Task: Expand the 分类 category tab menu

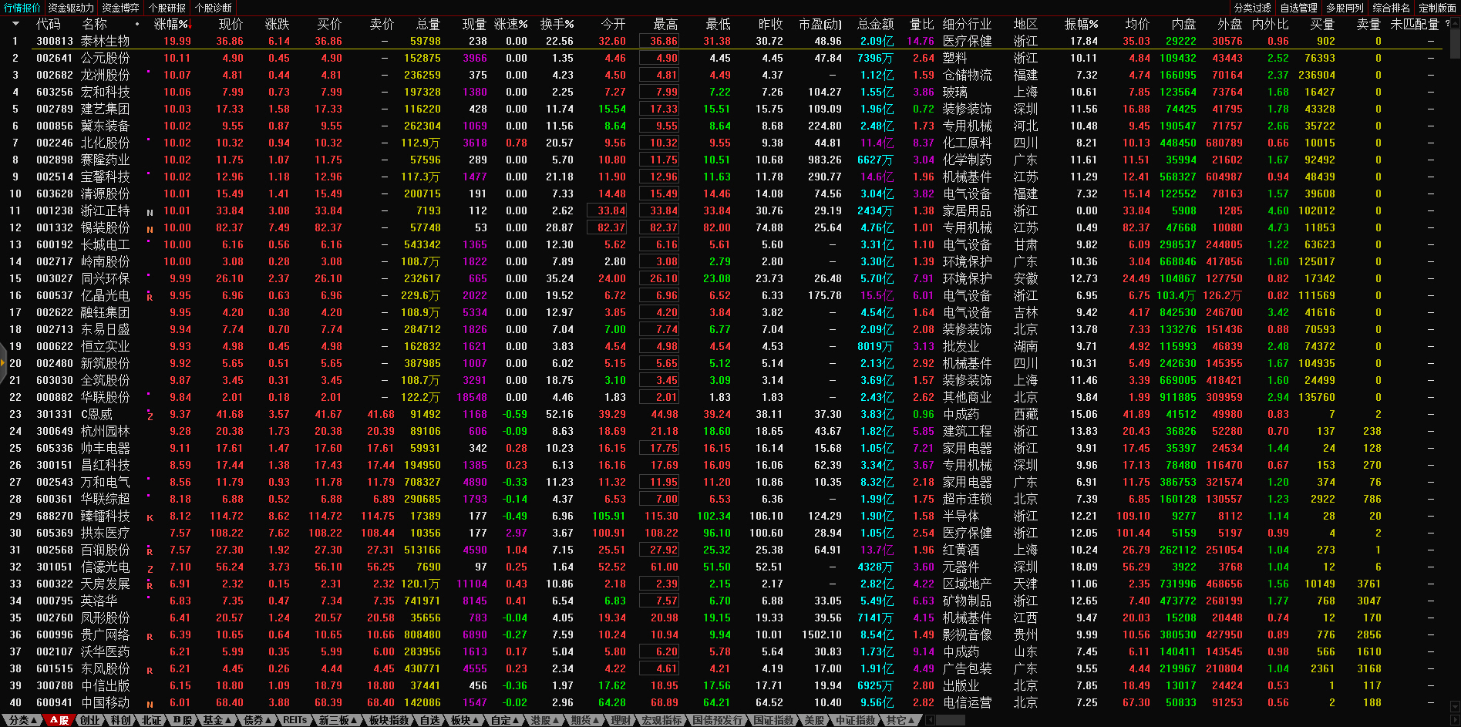Action: (x=23, y=720)
